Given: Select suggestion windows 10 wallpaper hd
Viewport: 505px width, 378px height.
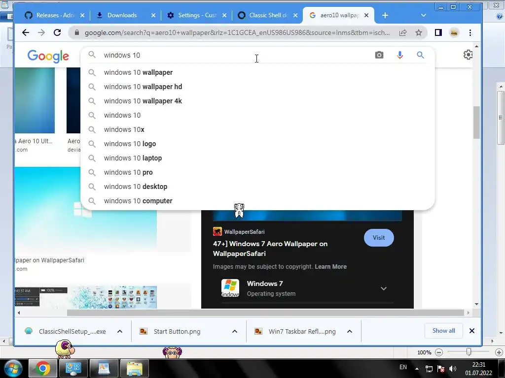Looking at the screenshot, I should [257, 87].
